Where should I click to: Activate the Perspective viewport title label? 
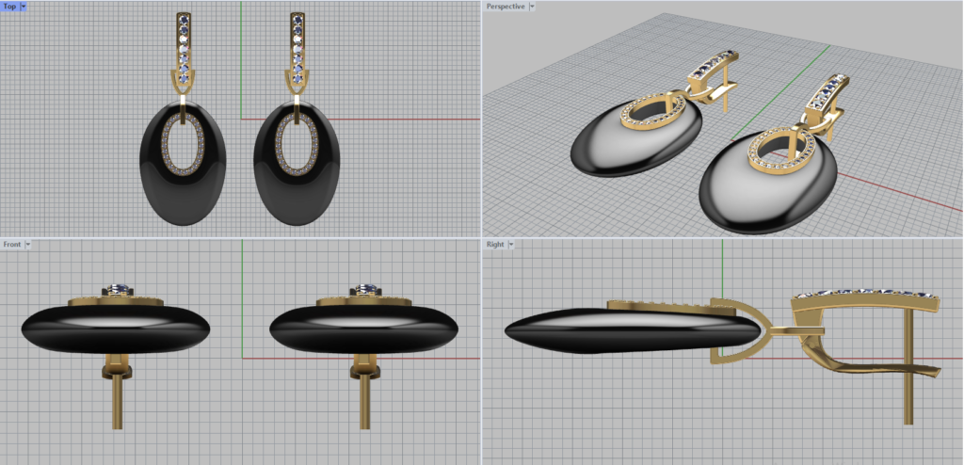[x=506, y=7]
